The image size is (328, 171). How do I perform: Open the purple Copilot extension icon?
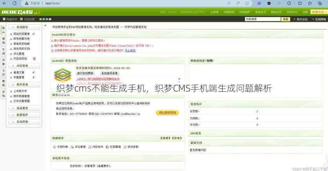click(x=259, y=3)
